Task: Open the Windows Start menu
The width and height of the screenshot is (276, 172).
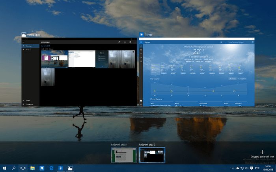Action: tap(4, 168)
